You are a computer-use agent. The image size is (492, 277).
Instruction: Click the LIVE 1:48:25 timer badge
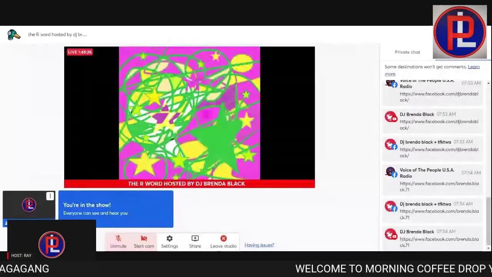(80, 52)
